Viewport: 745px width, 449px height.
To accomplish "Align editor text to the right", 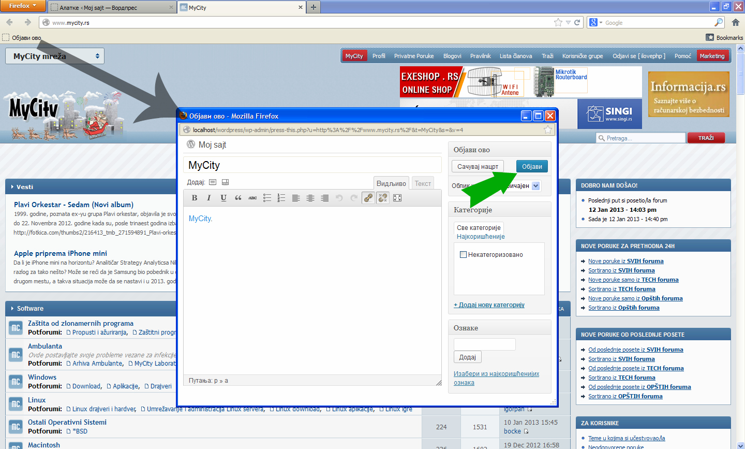I will click(325, 198).
